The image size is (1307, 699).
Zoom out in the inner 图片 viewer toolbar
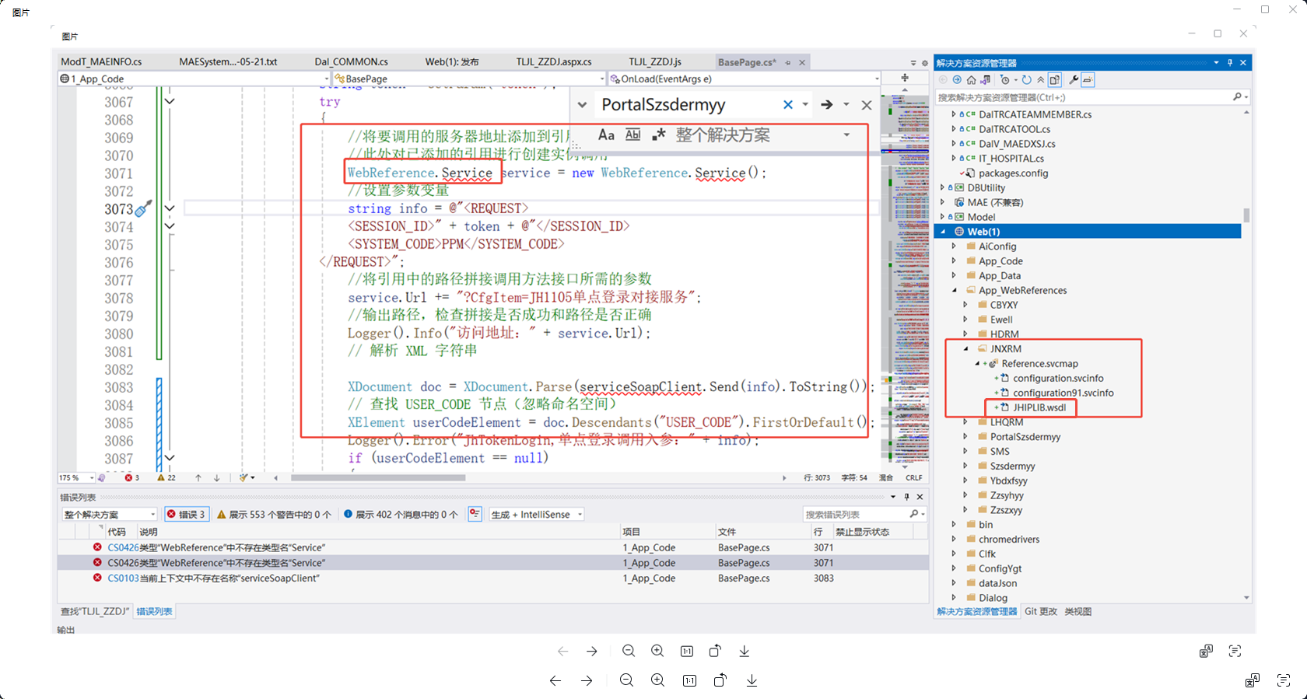coord(629,651)
